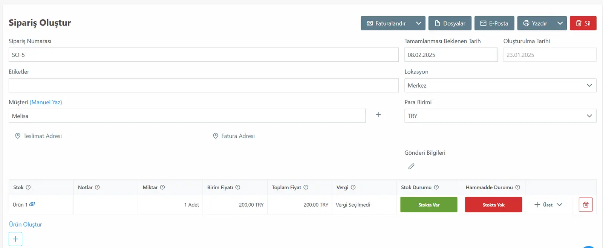The height and width of the screenshot is (248, 603).
Task: Open the Lokasyon dropdown showing Merkez
Action: 500,85
